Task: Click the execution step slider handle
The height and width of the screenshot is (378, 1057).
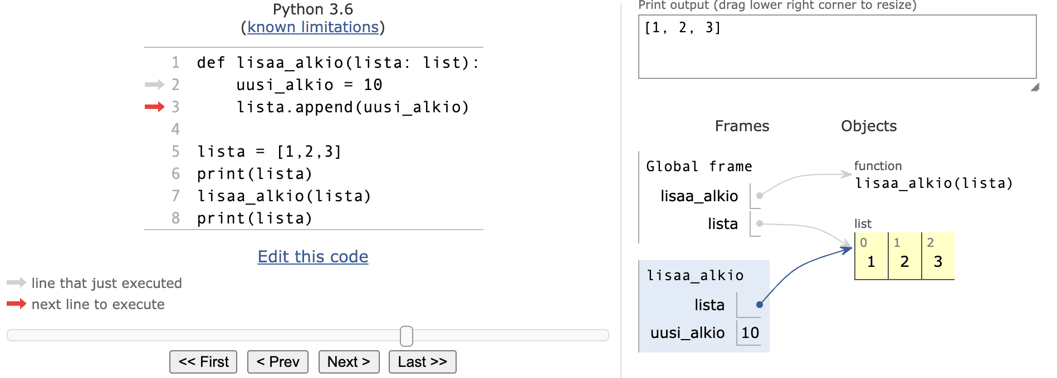Action: [x=407, y=336]
